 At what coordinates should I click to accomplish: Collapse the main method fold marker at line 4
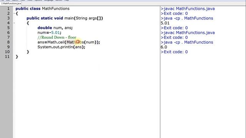tap(14, 23)
